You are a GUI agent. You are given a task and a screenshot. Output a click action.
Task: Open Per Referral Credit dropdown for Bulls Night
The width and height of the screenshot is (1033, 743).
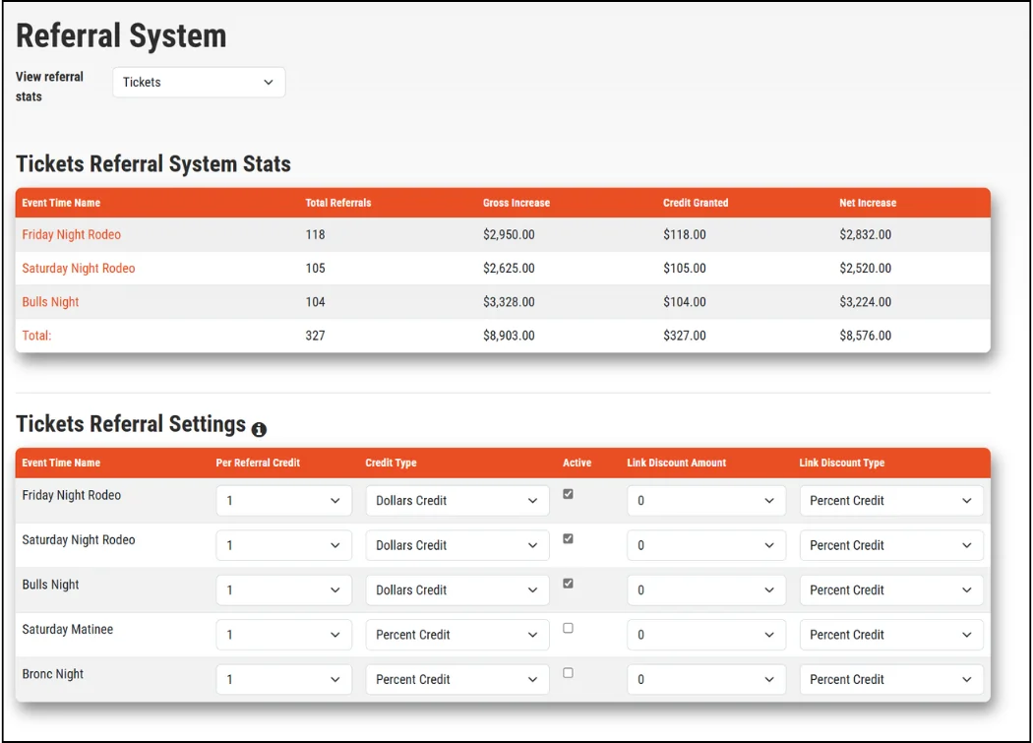(x=284, y=590)
